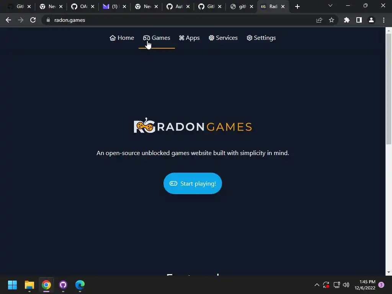Go forward using the browser arrow
392x294 pixels.
point(21,20)
